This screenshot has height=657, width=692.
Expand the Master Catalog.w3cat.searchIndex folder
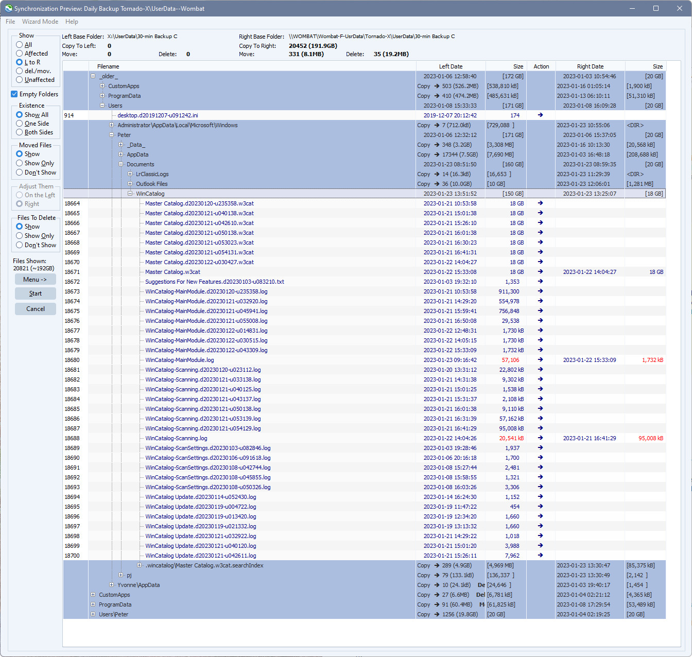pos(140,565)
